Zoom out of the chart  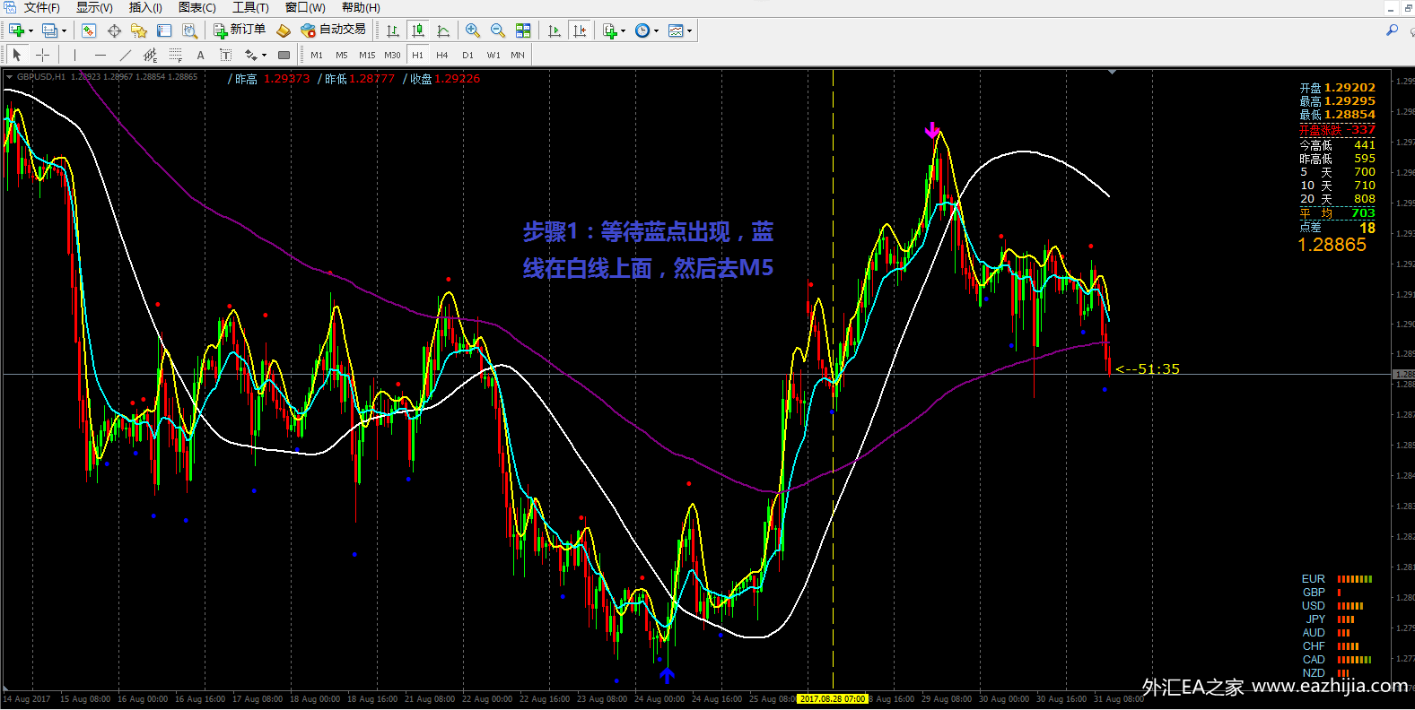(x=498, y=30)
